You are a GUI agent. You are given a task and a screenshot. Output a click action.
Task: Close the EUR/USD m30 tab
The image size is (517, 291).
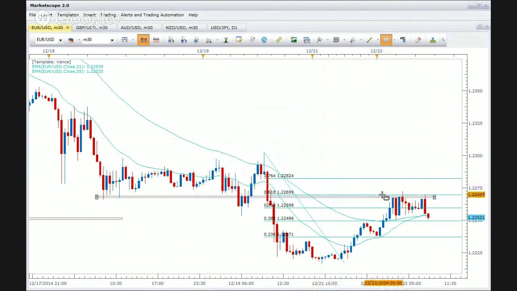point(67,27)
